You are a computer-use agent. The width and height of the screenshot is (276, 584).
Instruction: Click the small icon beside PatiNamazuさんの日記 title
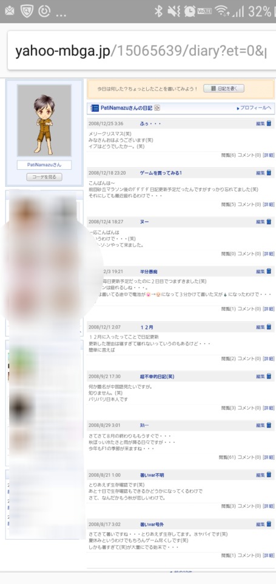pos(157,108)
